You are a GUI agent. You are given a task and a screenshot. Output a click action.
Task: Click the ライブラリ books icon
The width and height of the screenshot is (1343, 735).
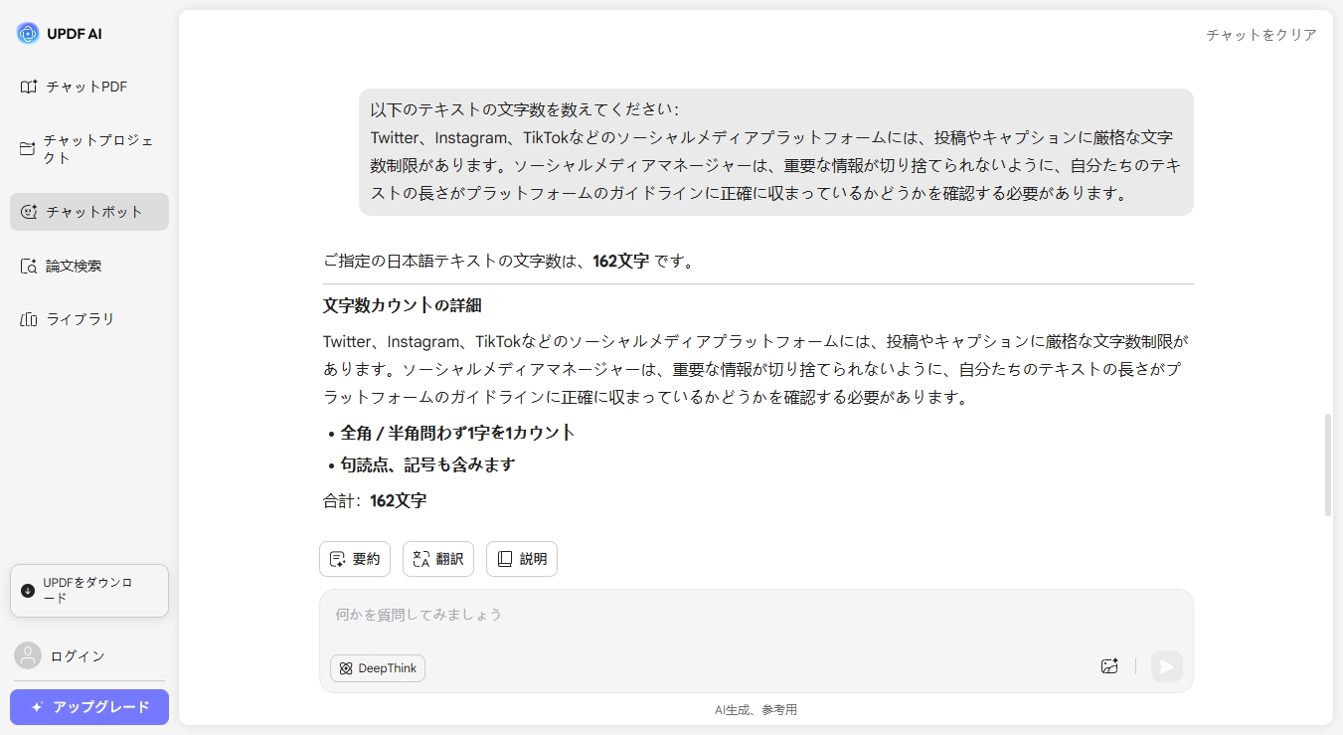point(29,319)
